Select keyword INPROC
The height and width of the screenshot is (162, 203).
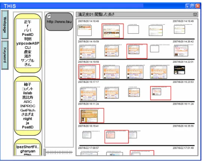point(28,106)
